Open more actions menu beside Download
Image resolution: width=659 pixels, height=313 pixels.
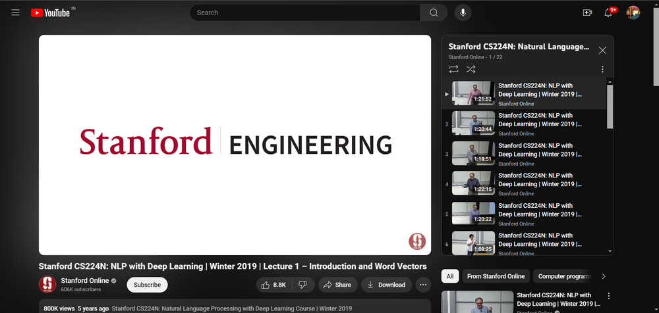423,285
